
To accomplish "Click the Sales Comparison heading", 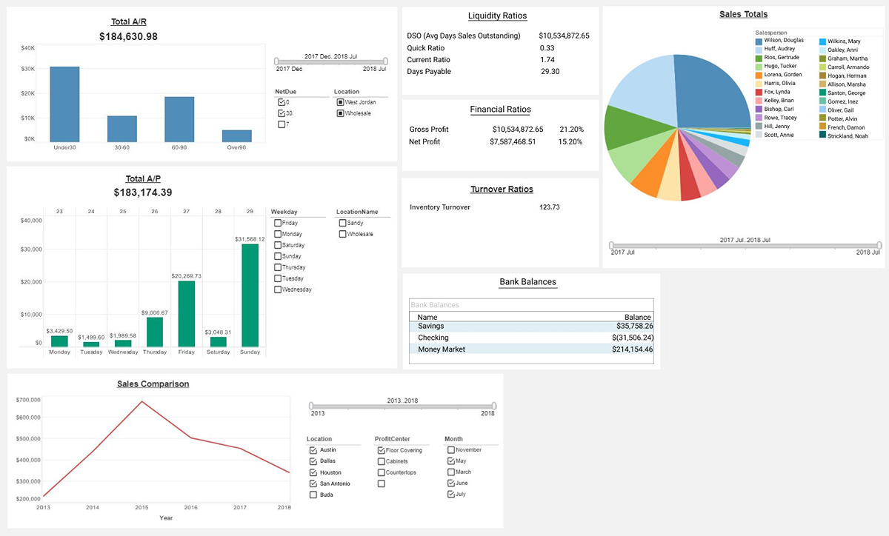I will pyautogui.click(x=153, y=384).
